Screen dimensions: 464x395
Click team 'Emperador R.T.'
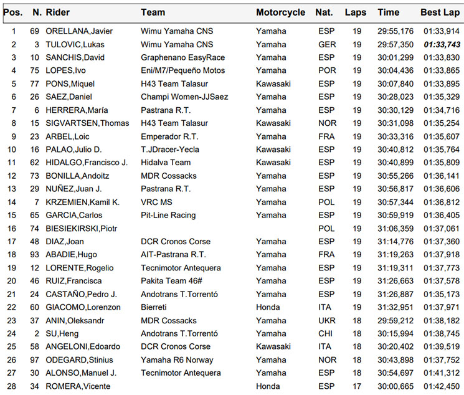point(169,136)
